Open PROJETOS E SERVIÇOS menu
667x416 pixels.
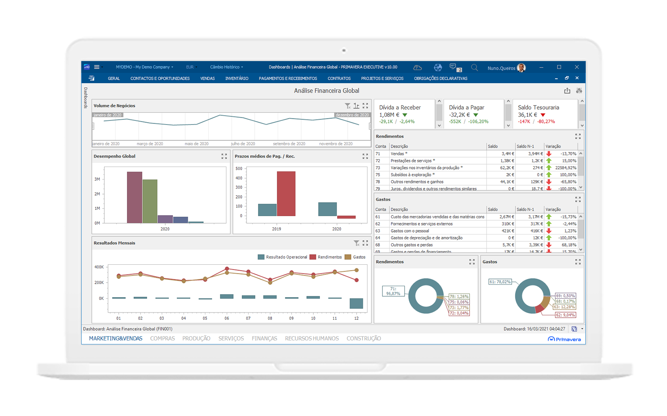point(382,78)
